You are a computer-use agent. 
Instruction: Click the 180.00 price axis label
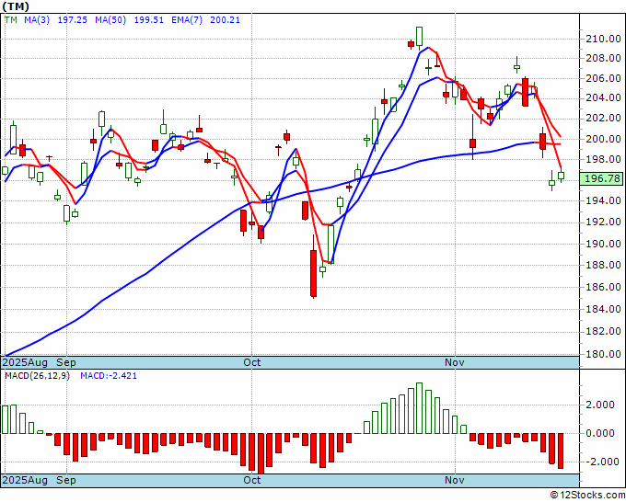click(603, 354)
